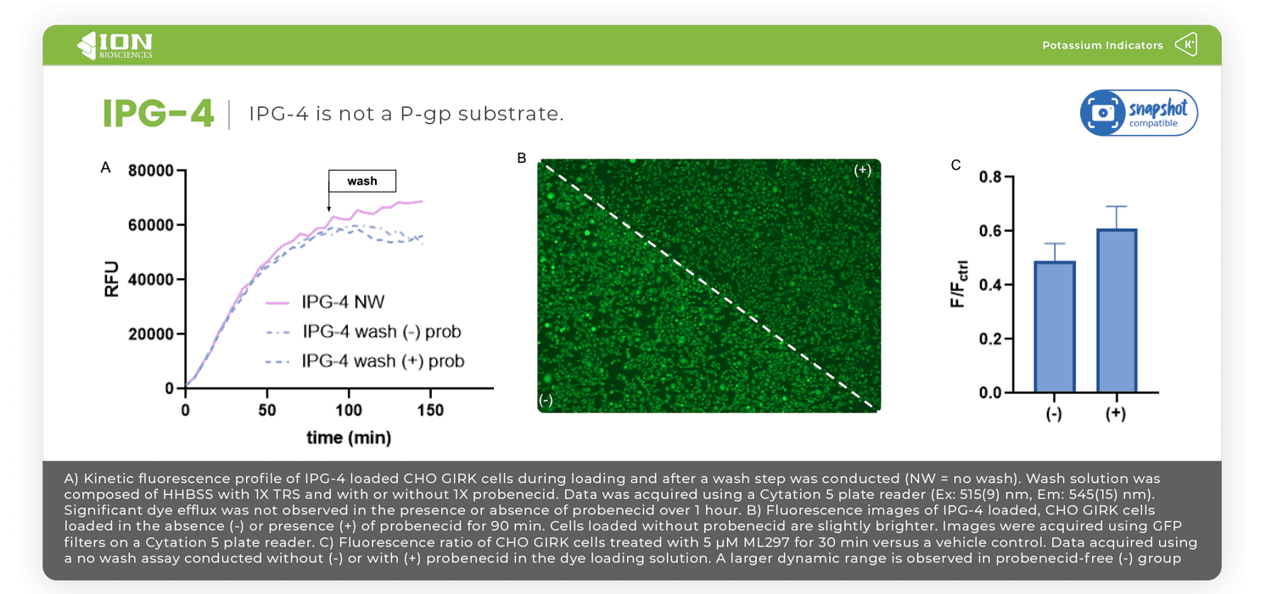The width and height of the screenshot is (1277, 594).
Task: Click the K+ potassium hexagon icon
Action: (x=1186, y=45)
